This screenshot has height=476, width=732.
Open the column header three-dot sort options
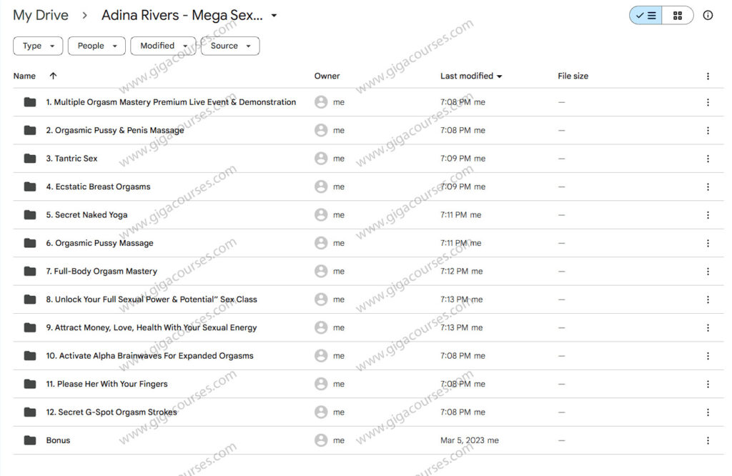point(708,76)
